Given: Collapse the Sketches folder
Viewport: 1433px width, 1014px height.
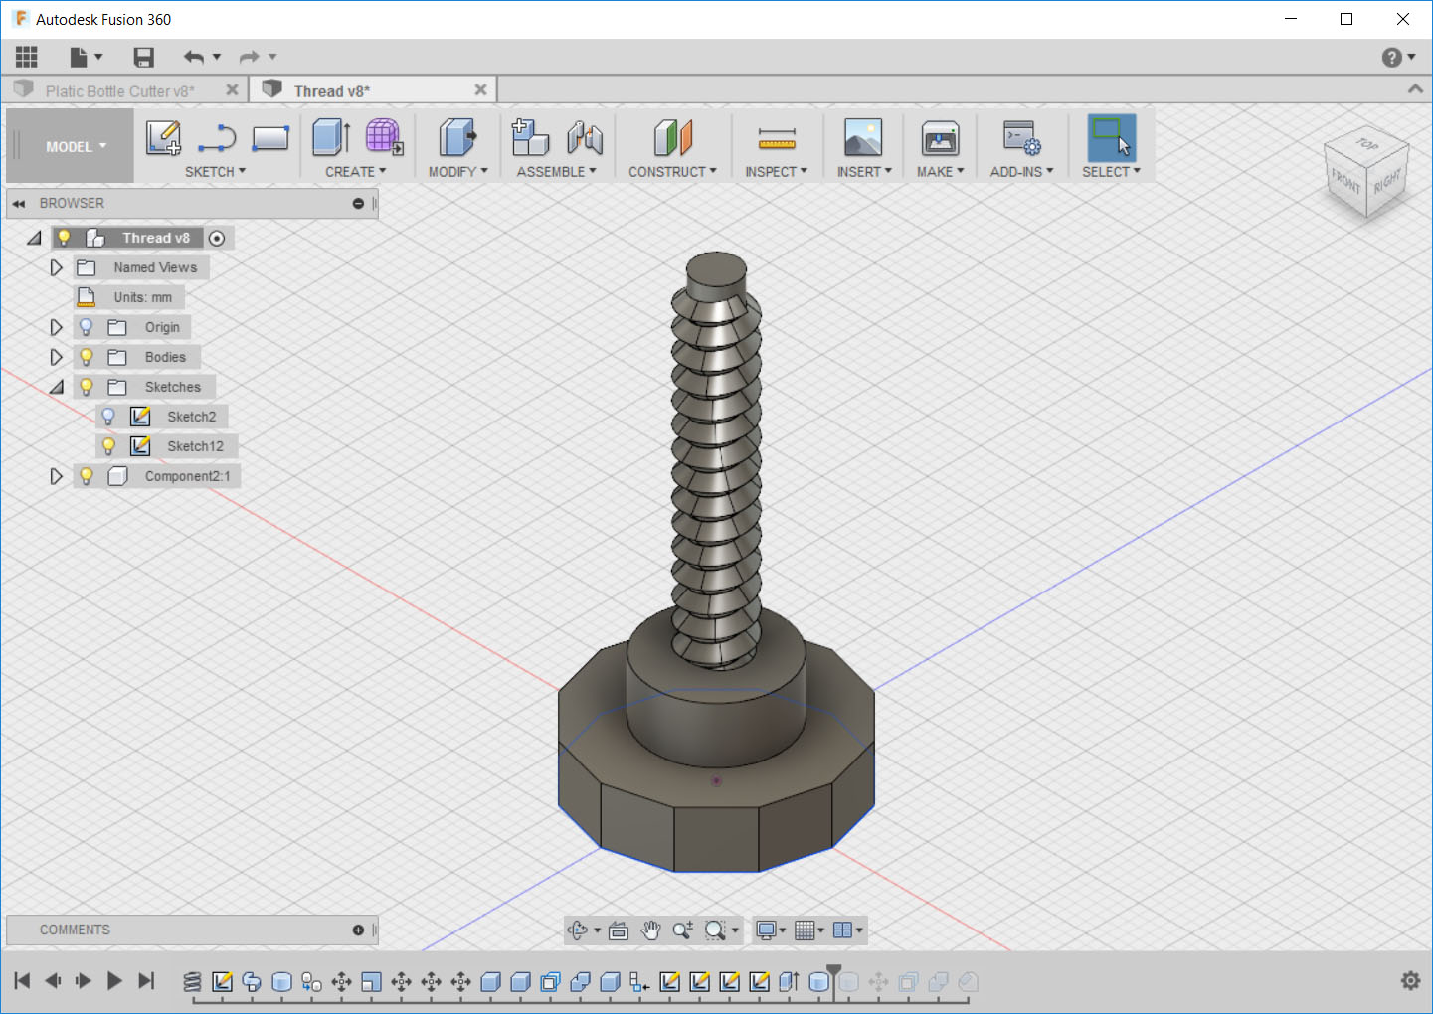Looking at the screenshot, I should [56, 386].
